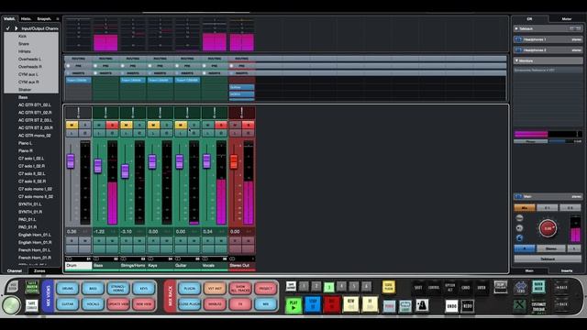Select snapshot number 6
This screenshot has height=330, width=587.
tap(366, 287)
